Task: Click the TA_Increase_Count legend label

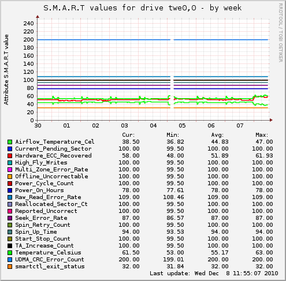Action: coord(44,246)
